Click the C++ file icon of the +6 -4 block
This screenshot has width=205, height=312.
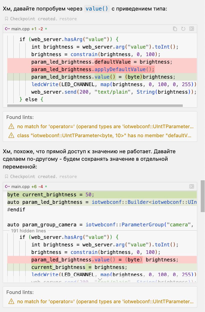coord(7,187)
